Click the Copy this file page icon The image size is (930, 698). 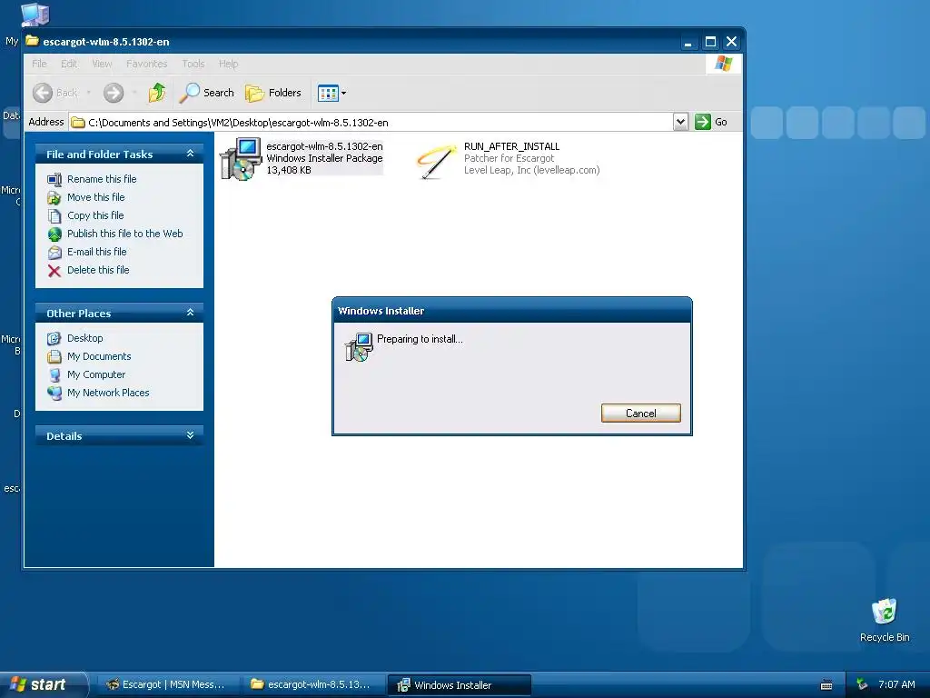point(54,216)
